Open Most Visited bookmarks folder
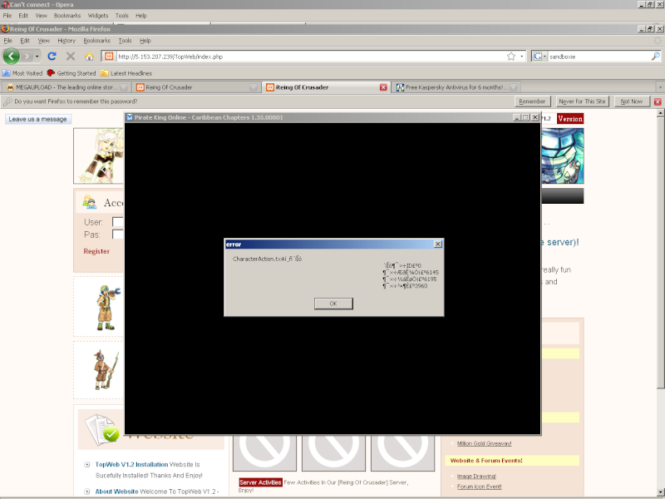The image size is (665, 499). 22,73
